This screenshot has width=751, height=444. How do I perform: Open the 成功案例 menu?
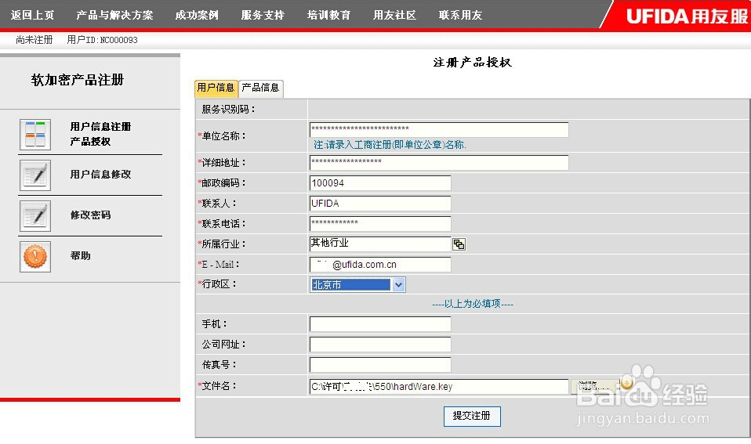coord(197,15)
